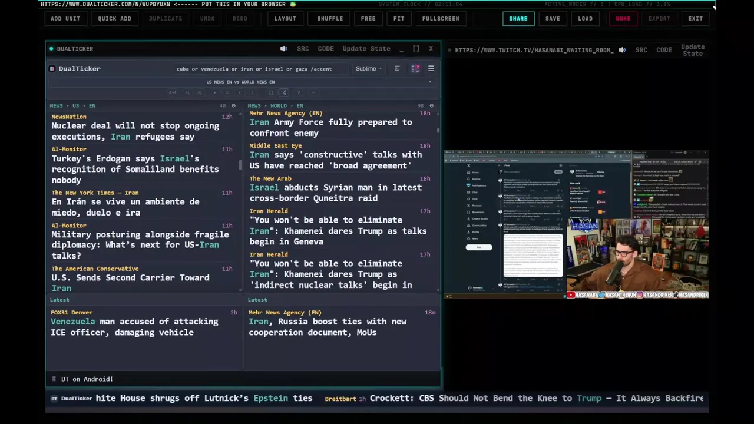Collapse toolbar with the up caret icon
The height and width of the screenshot is (424, 754).
click(x=313, y=92)
